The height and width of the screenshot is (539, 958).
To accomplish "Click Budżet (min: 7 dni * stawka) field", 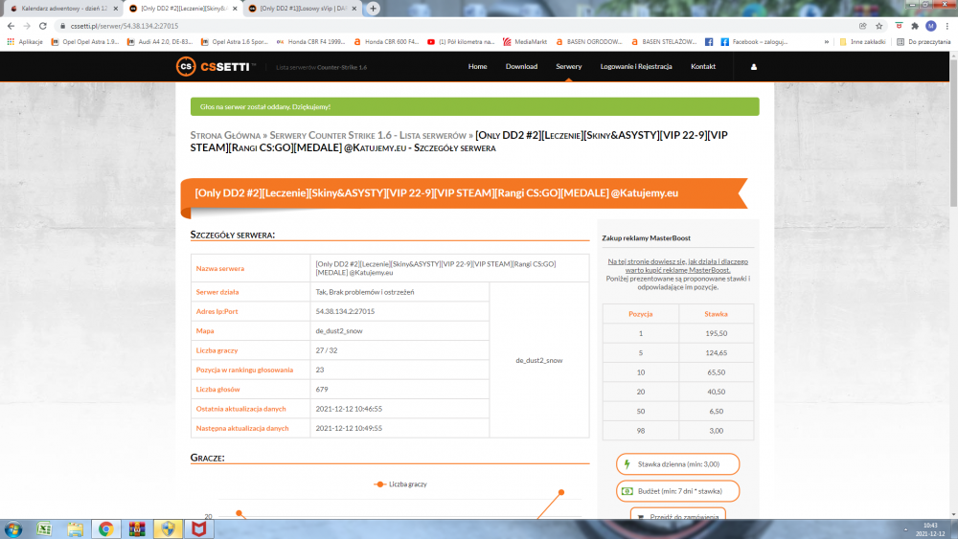I will pos(677,491).
